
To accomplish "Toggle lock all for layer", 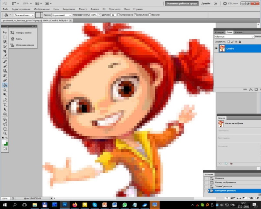I will coord(240,42).
